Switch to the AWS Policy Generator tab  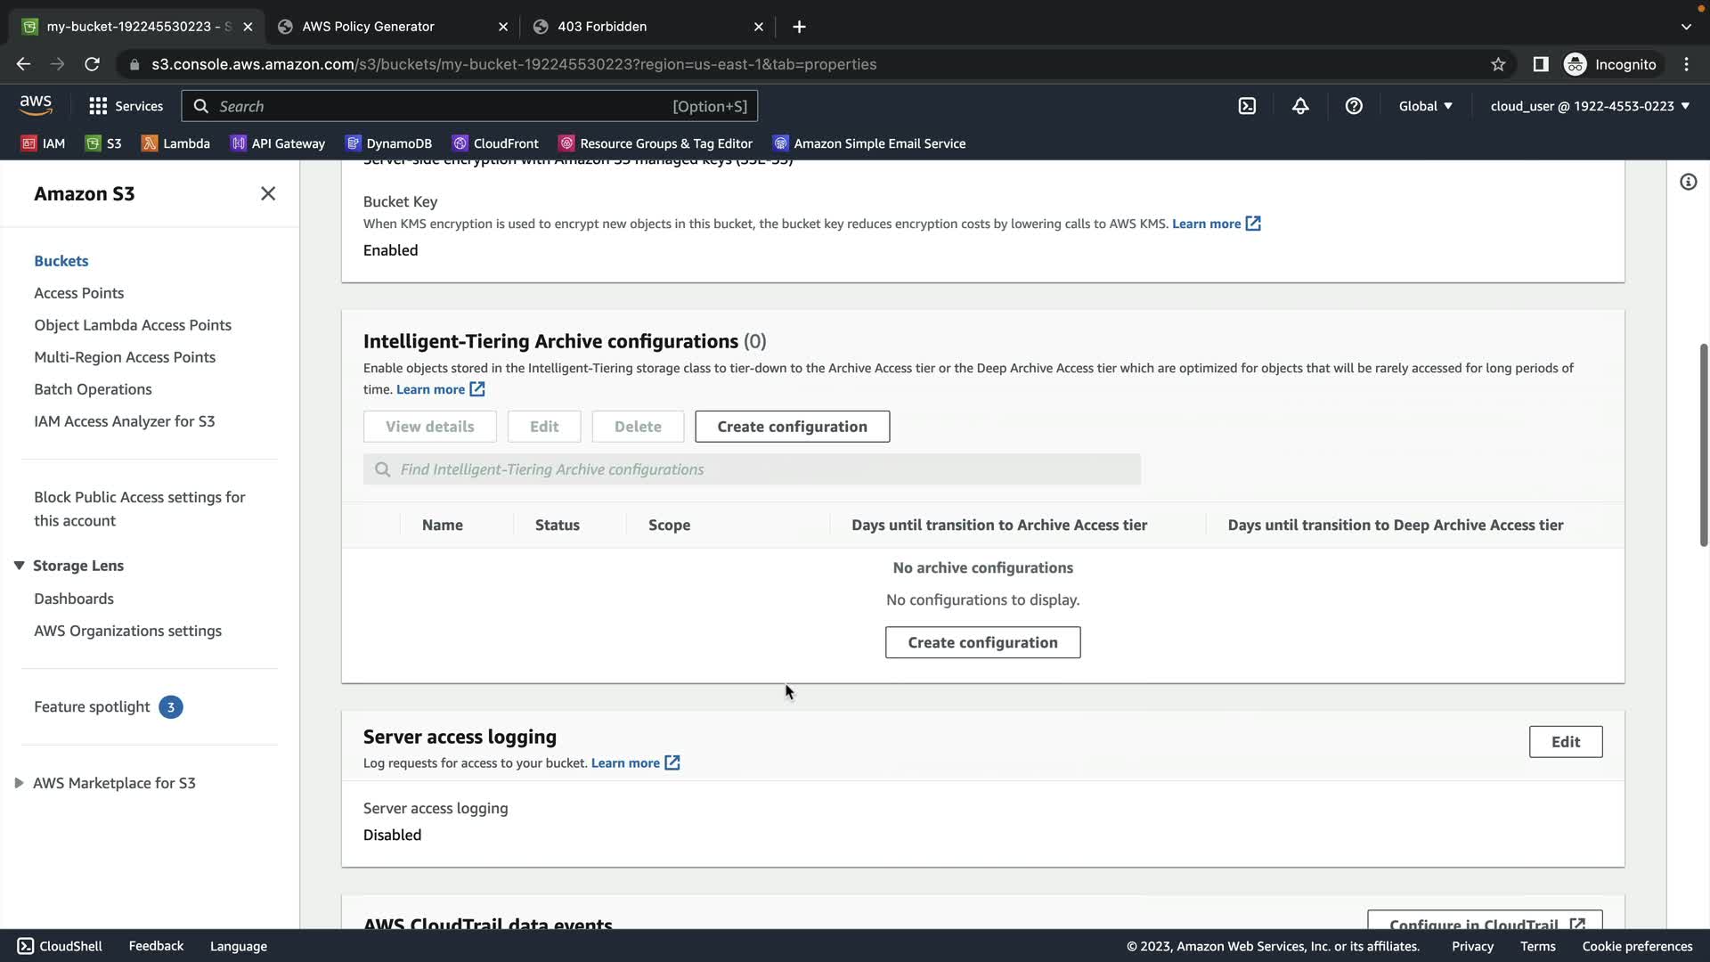pos(368,27)
